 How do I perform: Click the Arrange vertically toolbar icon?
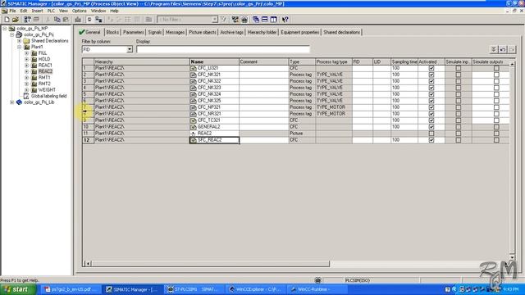pos(273,20)
